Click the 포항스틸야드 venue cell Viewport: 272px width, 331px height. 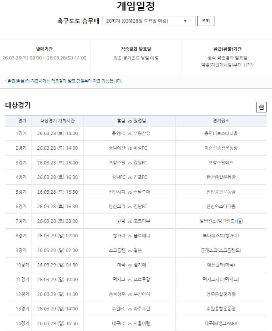click(221, 163)
